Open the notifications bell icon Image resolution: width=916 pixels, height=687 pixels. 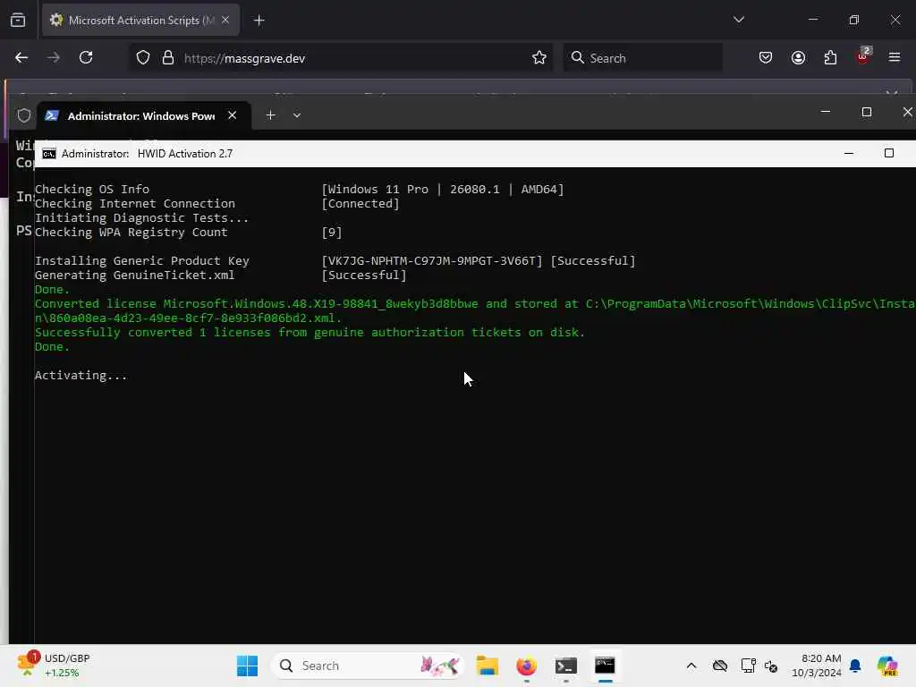pyautogui.click(x=855, y=666)
